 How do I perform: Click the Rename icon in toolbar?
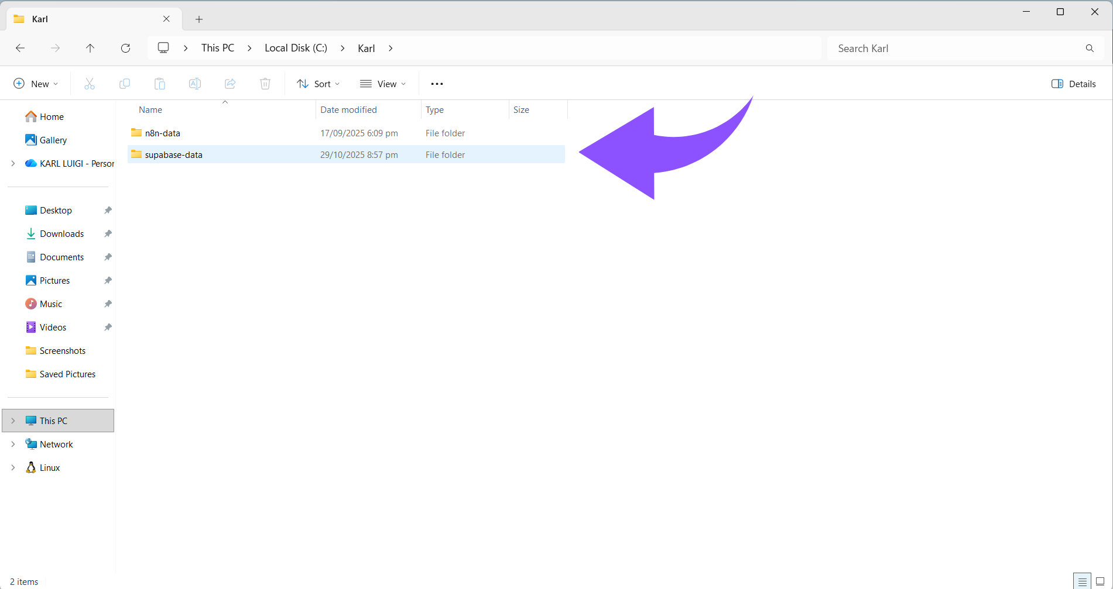pyautogui.click(x=195, y=84)
